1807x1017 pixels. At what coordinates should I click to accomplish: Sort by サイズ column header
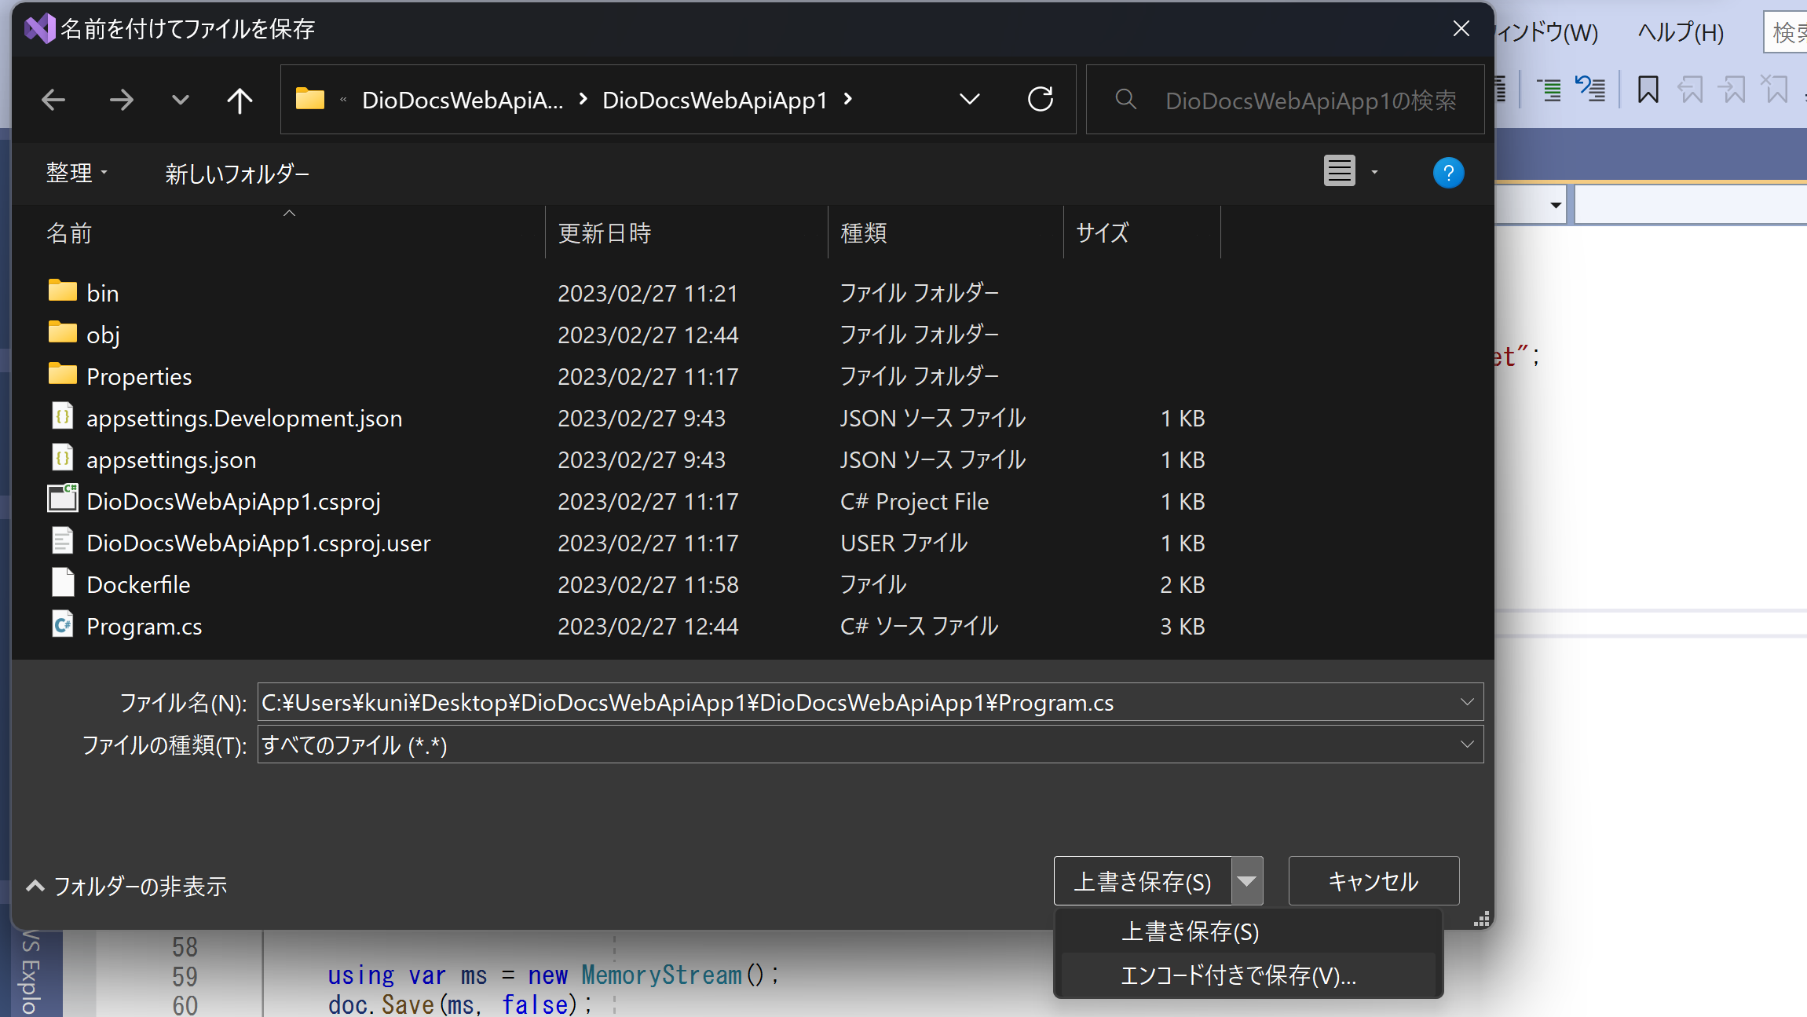[x=1102, y=233]
